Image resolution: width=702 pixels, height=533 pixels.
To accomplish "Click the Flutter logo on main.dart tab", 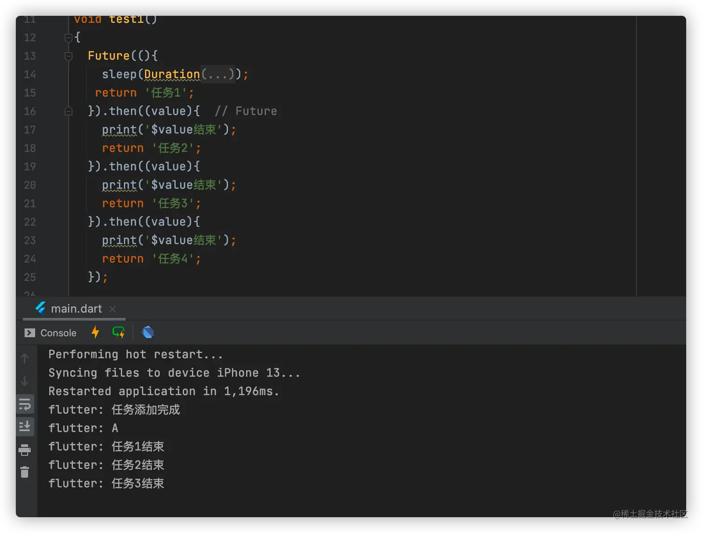I will (x=41, y=308).
